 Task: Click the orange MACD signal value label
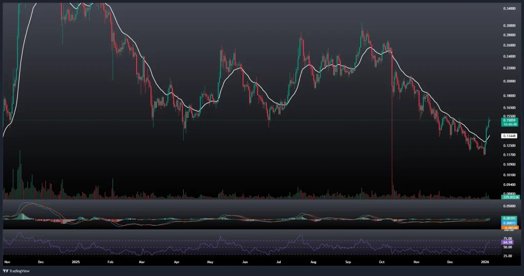[496, 227]
